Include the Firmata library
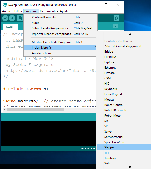The width and height of the screenshot is (151, 169). pos(124,73)
